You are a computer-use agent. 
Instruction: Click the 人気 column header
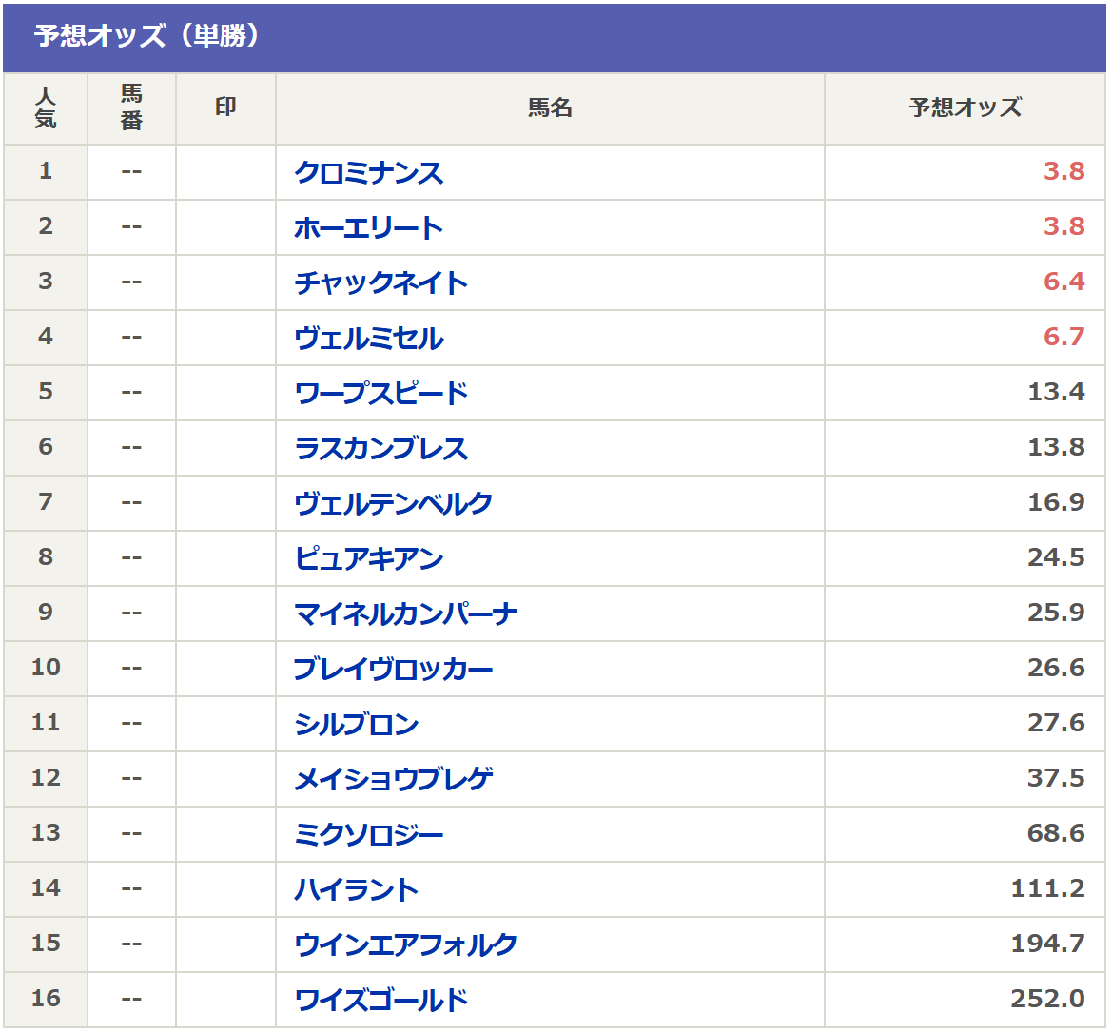[x=46, y=107]
